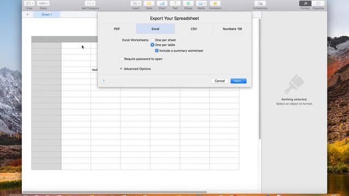Enable Require password to open
The width and height of the screenshot is (349, 196).
pos(122,59)
